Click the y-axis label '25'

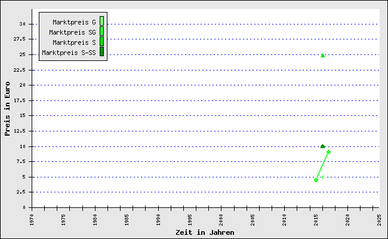(23, 54)
